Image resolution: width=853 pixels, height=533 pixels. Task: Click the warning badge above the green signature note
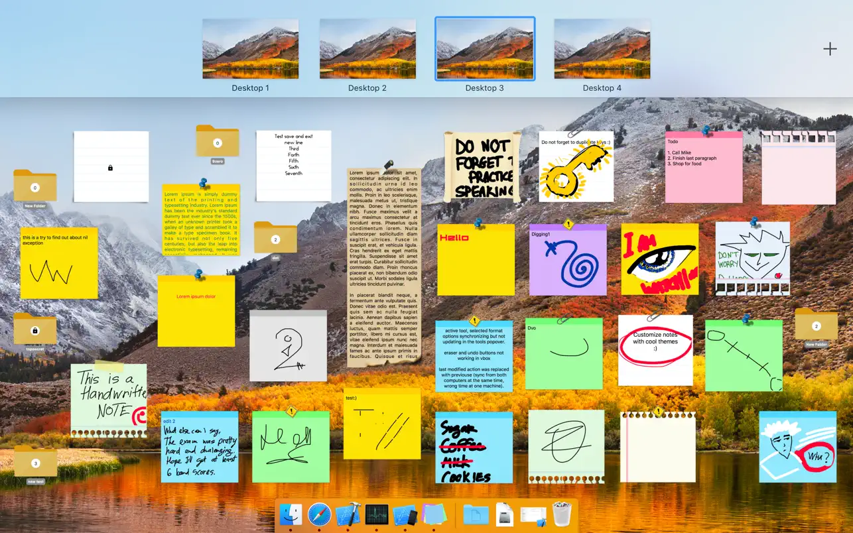(292, 411)
